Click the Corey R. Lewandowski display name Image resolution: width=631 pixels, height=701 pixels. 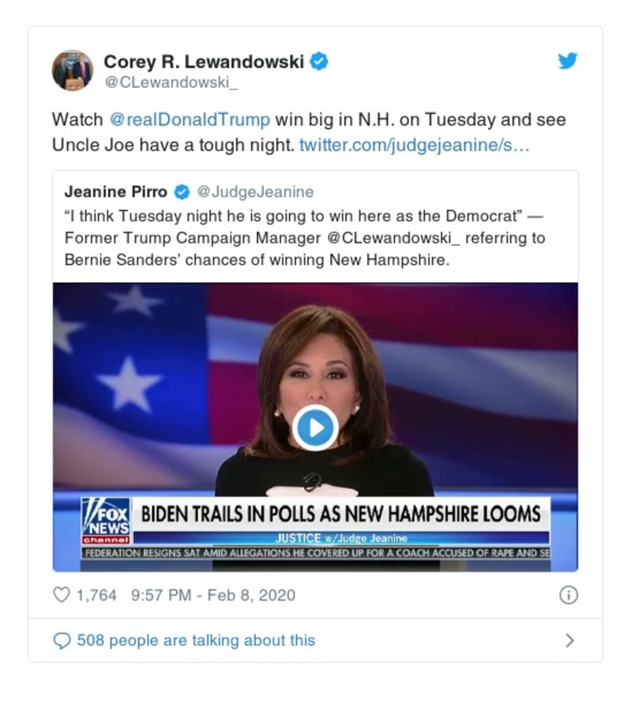[204, 61]
